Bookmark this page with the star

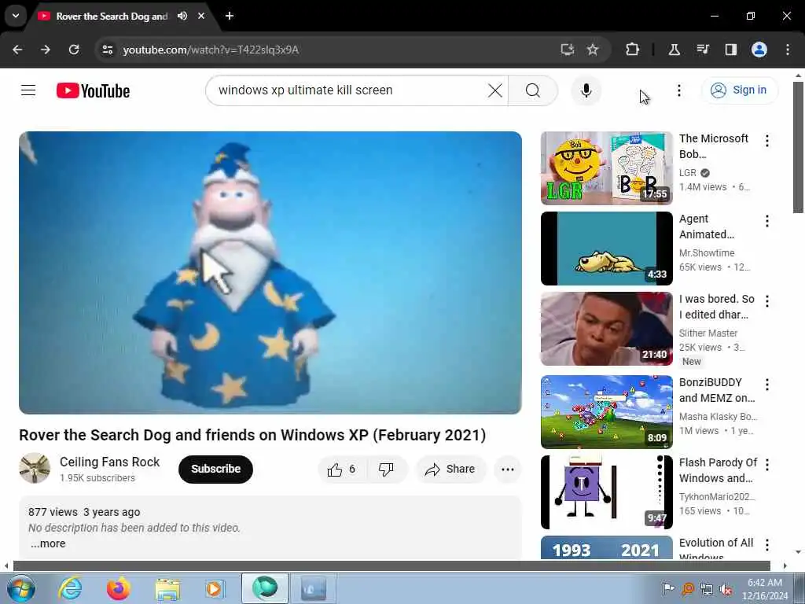coord(593,50)
